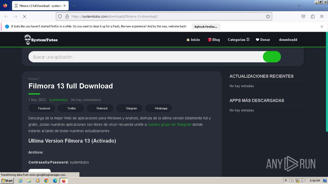
Task: Close the Filmora 13 full Download tab
Action: pyautogui.click(x=65, y=6)
